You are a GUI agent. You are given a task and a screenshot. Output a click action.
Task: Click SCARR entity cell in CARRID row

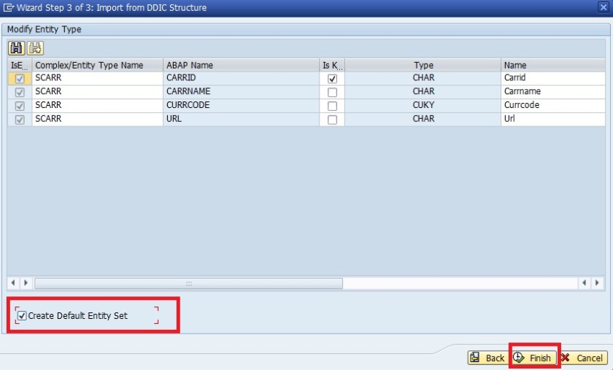pos(97,78)
